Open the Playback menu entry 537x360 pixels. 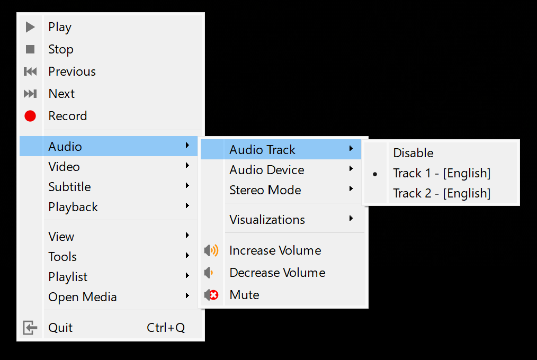pyautogui.click(x=73, y=207)
